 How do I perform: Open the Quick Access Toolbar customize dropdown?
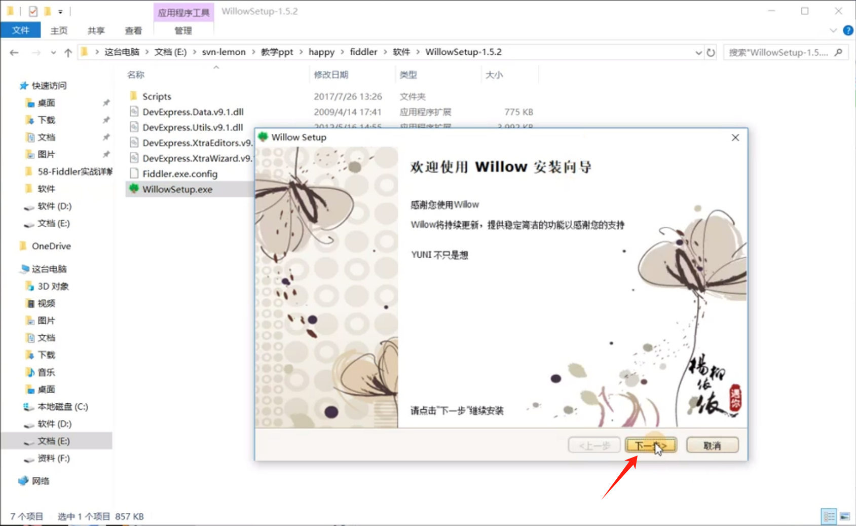tap(60, 11)
